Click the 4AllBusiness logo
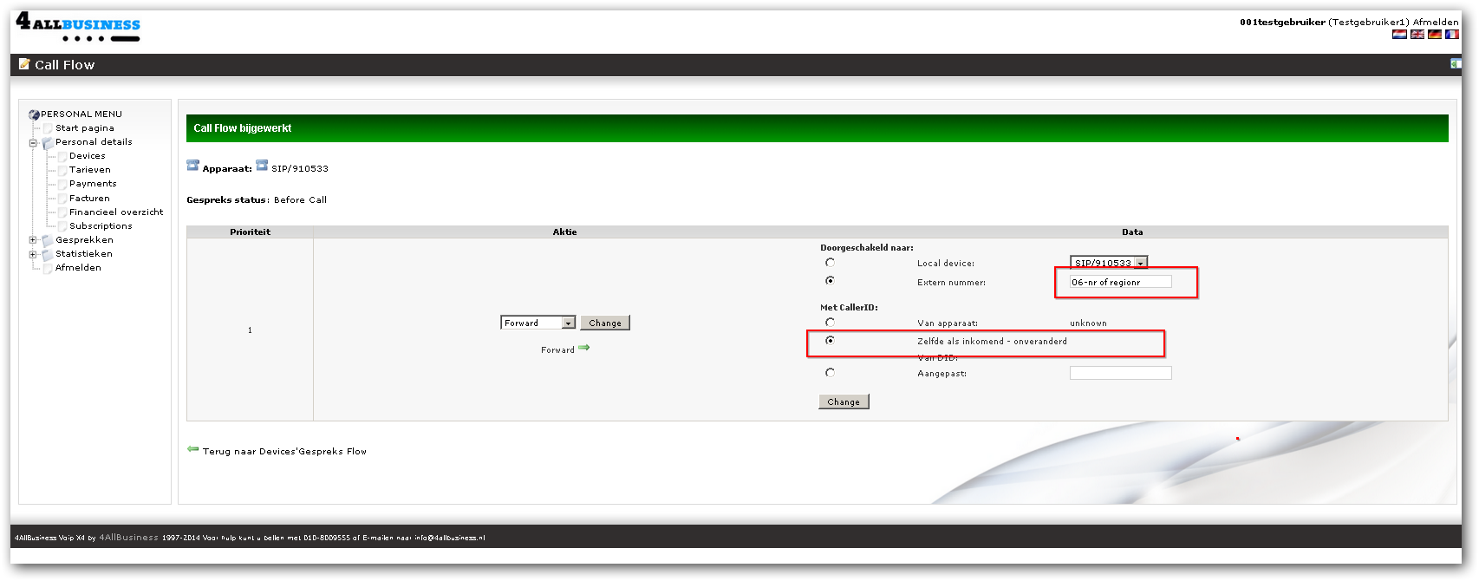This screenshot has width=1479, height=581. point(78,27)
